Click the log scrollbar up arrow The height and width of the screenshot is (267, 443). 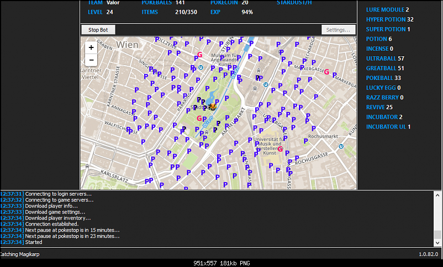point(437,195)
